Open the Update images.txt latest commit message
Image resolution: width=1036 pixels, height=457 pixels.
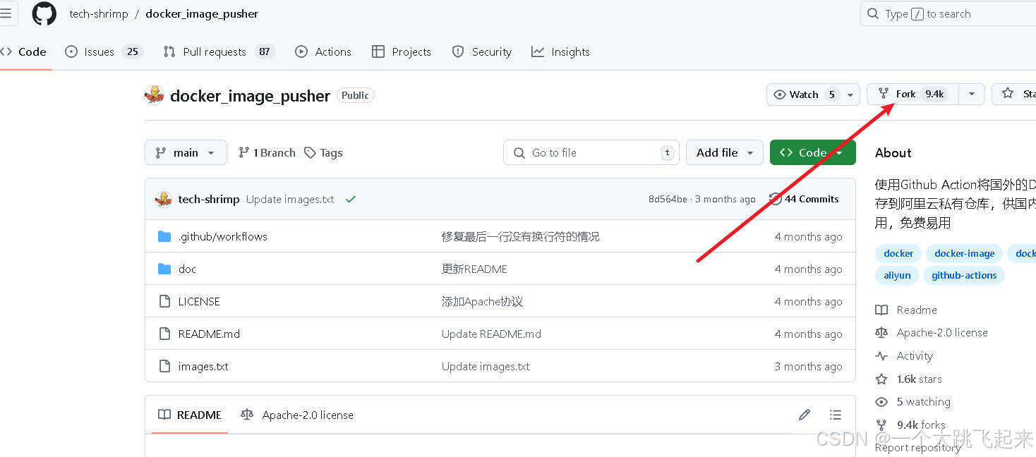click(x=290, y=200)
